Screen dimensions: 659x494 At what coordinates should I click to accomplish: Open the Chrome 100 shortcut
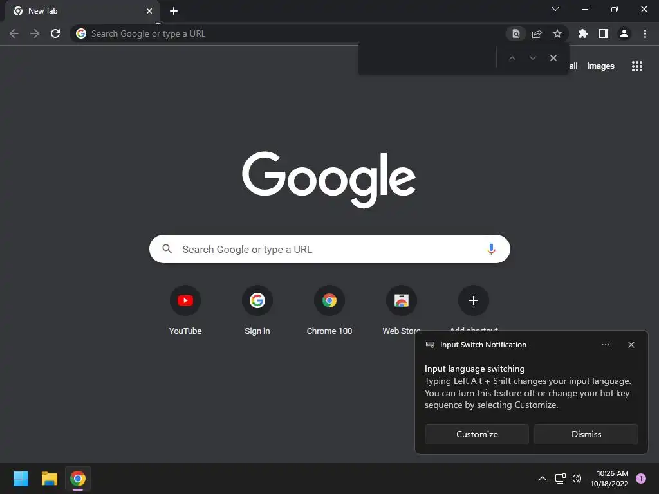click(329, 310)
